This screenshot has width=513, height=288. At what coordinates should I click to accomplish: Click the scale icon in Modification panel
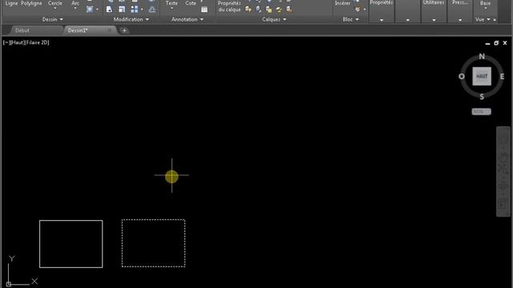pos(122,10)
